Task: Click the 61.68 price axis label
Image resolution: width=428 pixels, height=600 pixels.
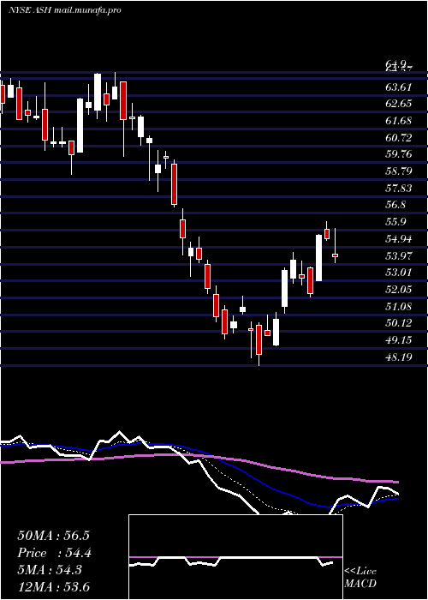Action: [399, 121]
